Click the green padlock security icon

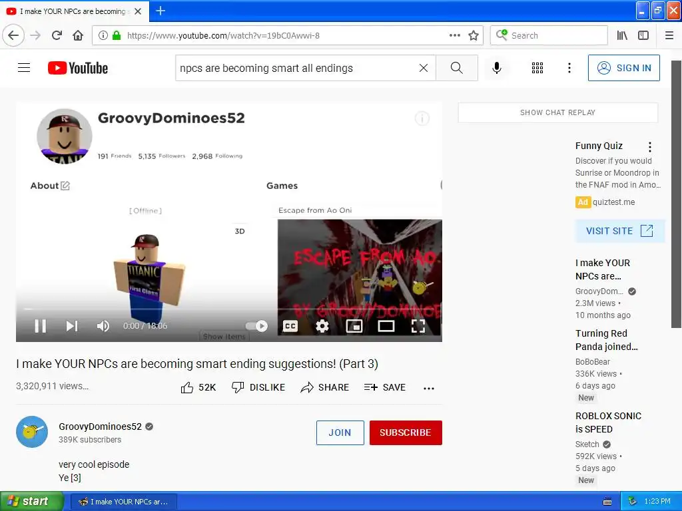pyautogui.click(x=116, y=36)
